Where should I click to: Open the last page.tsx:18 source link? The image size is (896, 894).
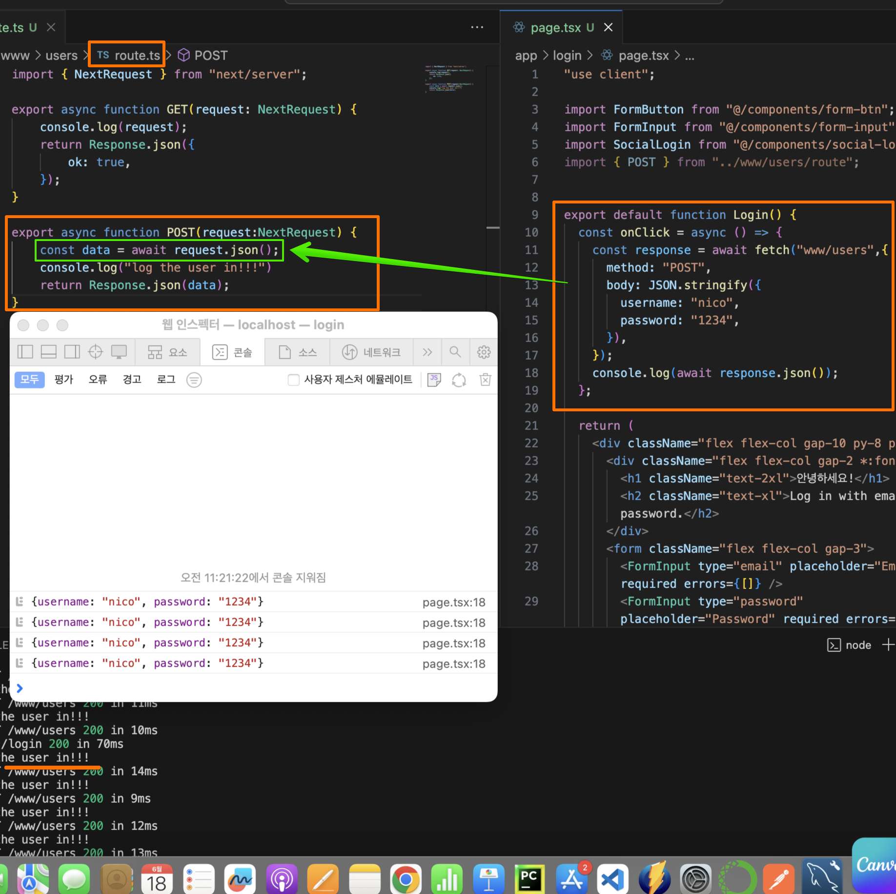454,664
